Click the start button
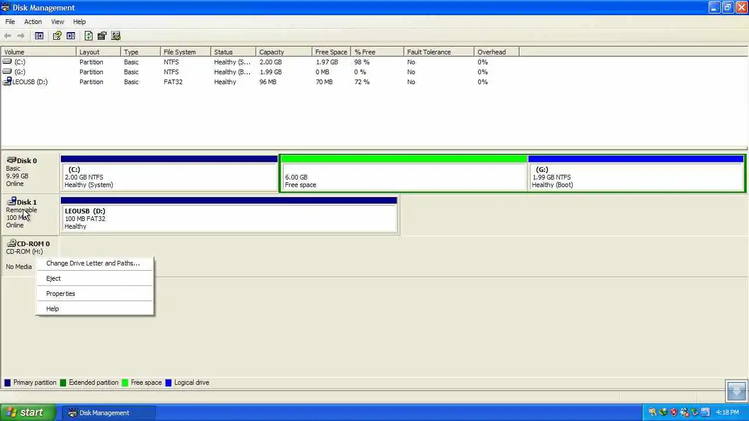The height and width of the screenshot is (421, 749). tap(28, 412)
